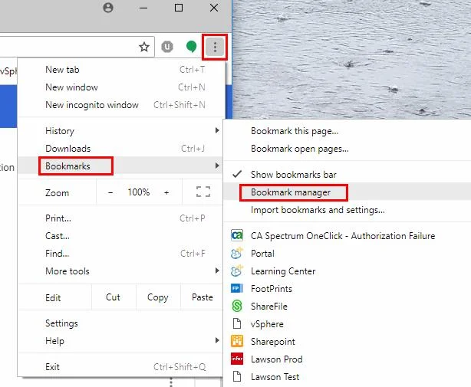The image size is (471, 387).
Task: Click the Lawson Test document icon
Action: click(237, 376)
